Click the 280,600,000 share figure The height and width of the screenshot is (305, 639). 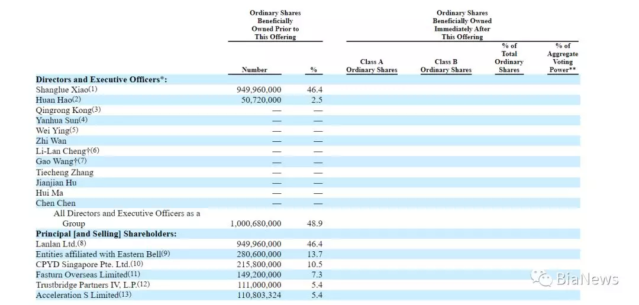[259, 254]
